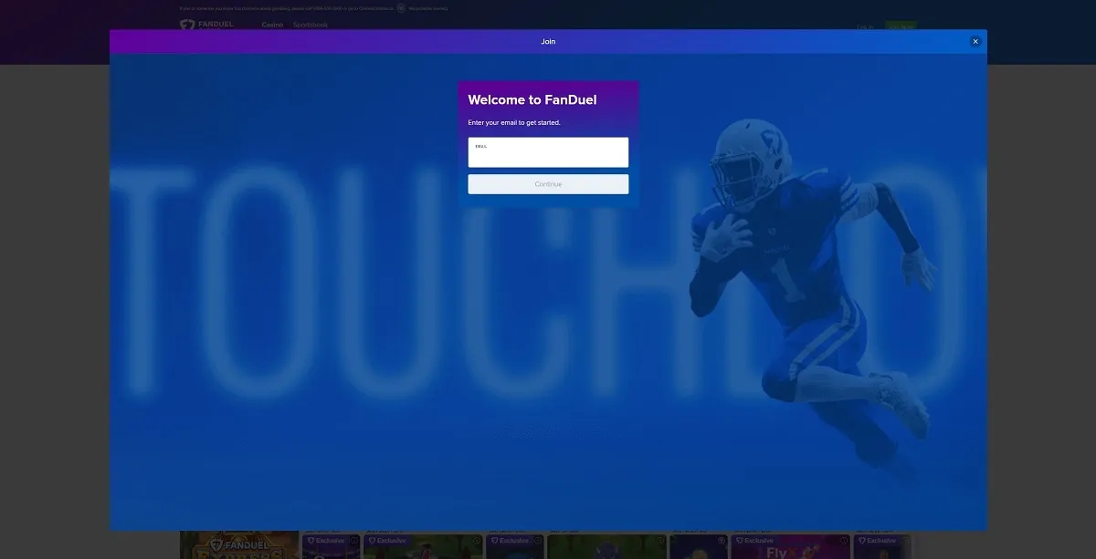Click the green Join Now button
The image size is (1096, 559).
(901, 26)
